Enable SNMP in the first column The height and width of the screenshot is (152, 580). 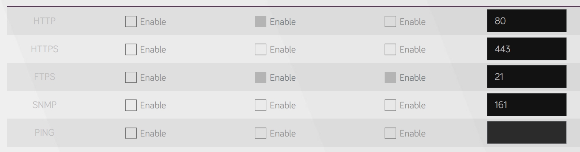131,105
